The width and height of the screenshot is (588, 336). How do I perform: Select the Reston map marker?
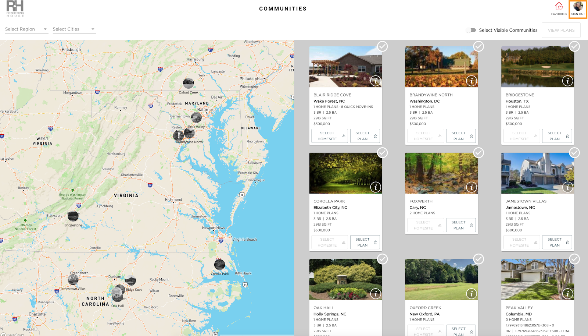(178, 135)
